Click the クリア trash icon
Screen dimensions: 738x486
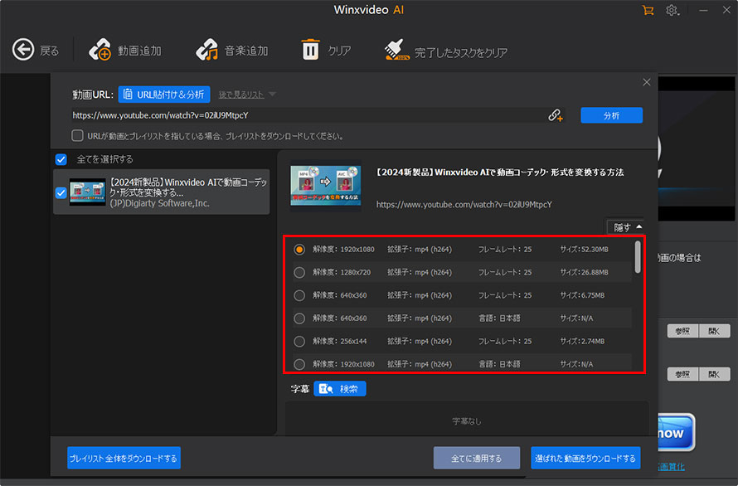310,50
